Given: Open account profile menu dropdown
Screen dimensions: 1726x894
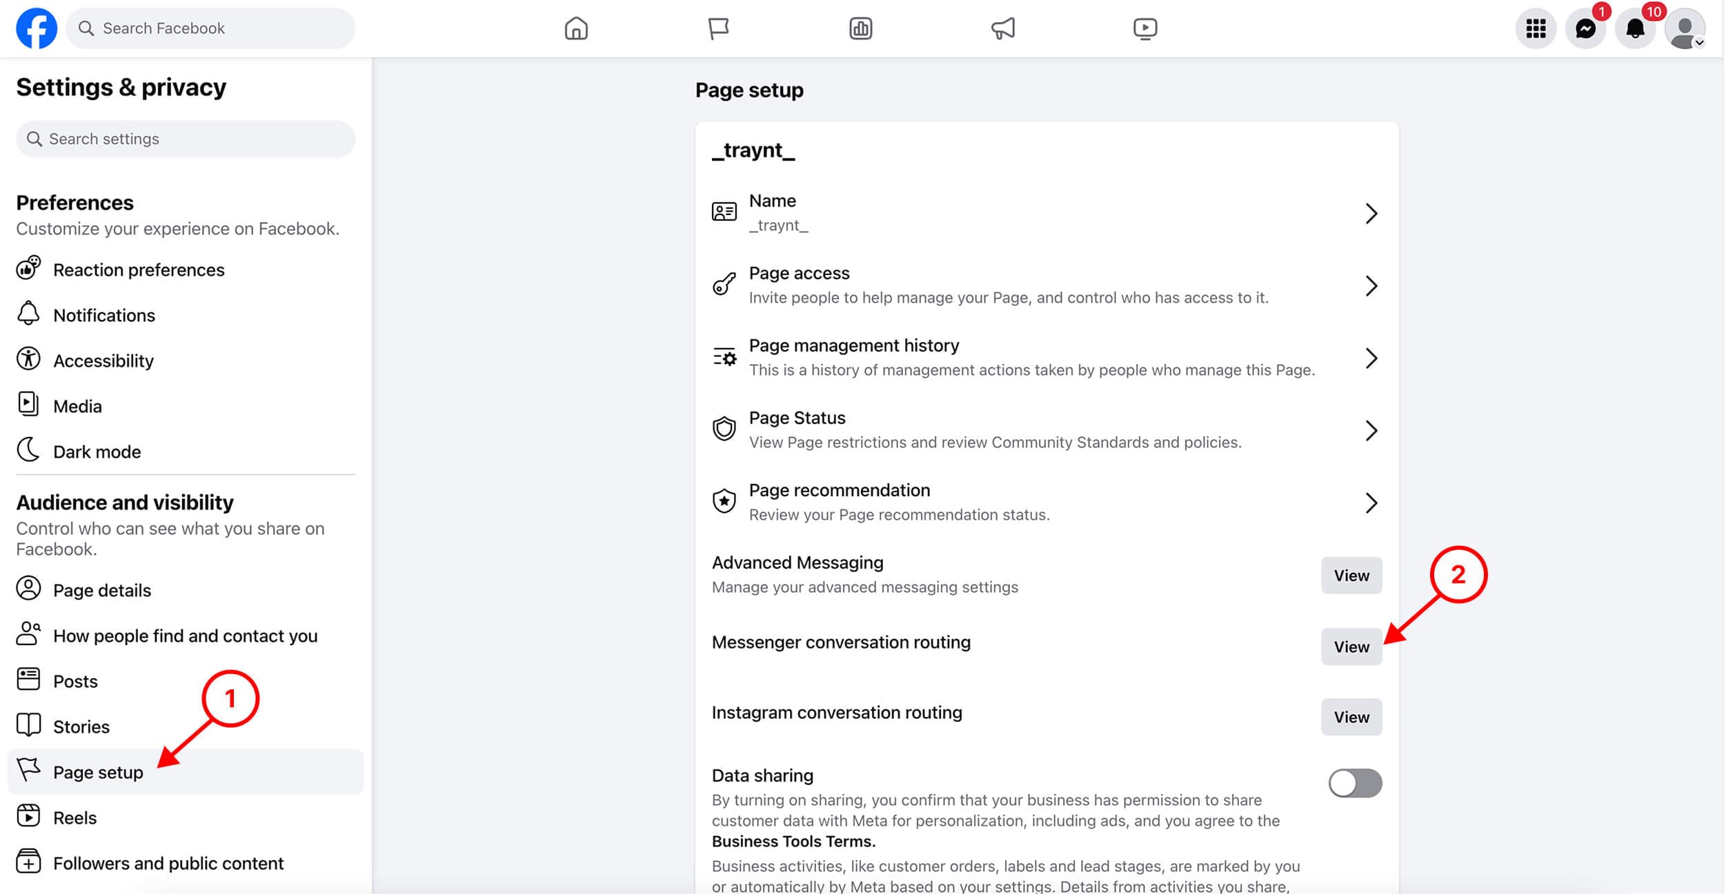Looking at the screenshot, I should 1685,28.
